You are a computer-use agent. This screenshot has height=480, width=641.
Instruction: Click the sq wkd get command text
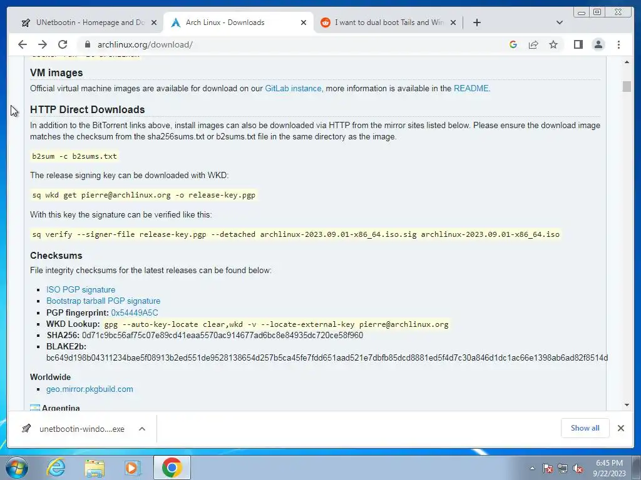point(143,195)
